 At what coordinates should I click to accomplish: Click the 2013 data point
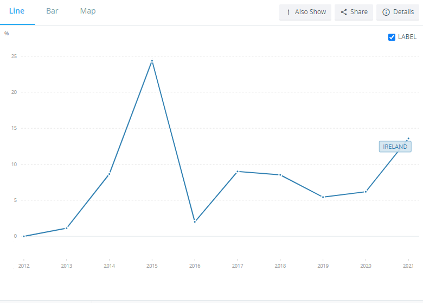coord(66,228)
